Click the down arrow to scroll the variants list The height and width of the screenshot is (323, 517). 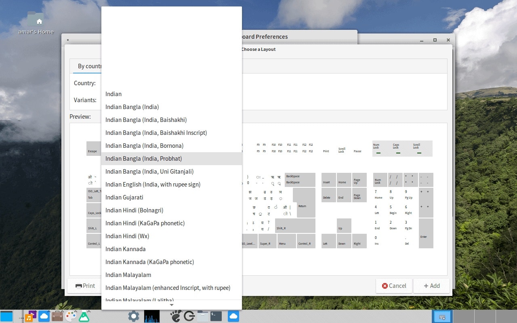point(172,305)
